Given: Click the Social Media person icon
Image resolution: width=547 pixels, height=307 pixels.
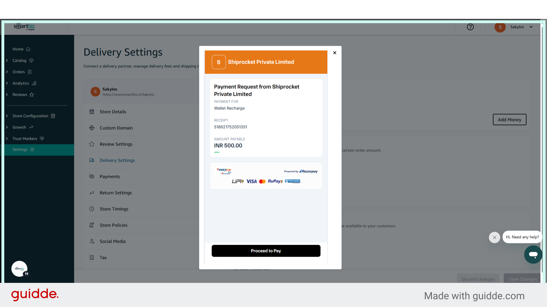Looking at the screenshot, I should pyautogui.click(x=92, y=241).
